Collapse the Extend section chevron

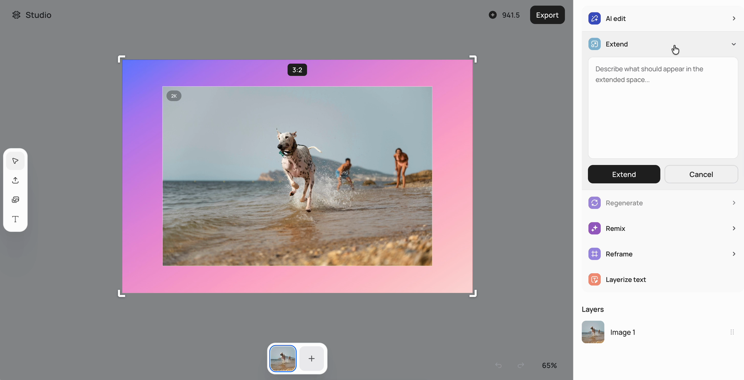point(734,44)
